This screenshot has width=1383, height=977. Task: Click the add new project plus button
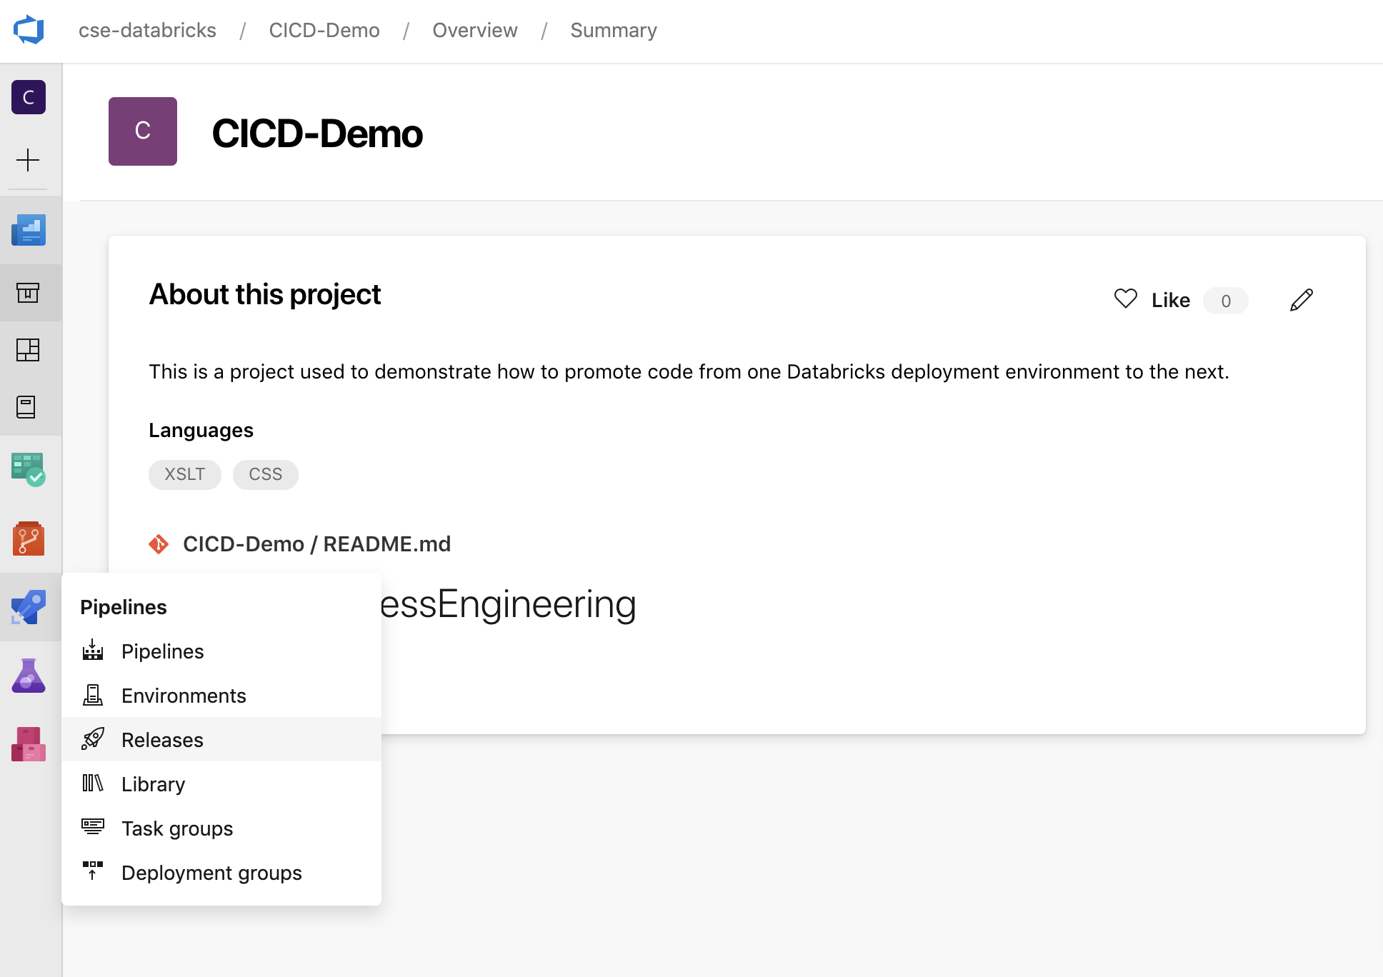[29, 161]
